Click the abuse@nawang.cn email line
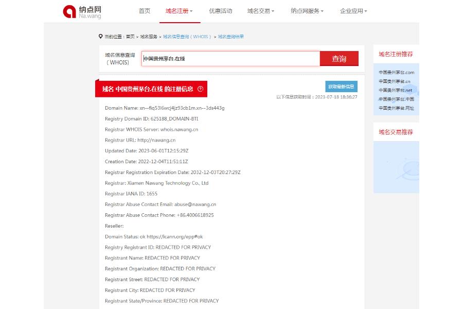Image resolution: width=463 pixels, height=309 pixels. [x=161, y=204]
